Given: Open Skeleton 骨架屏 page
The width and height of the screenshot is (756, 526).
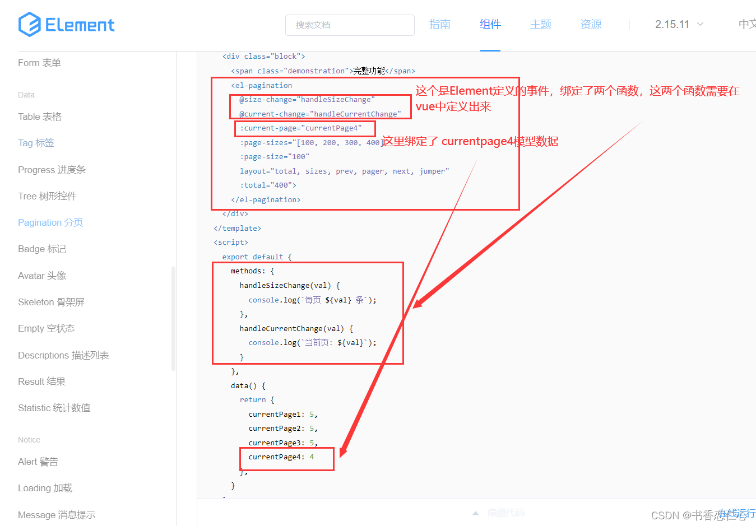Looking at the screenshot, I should pos(51,302).
